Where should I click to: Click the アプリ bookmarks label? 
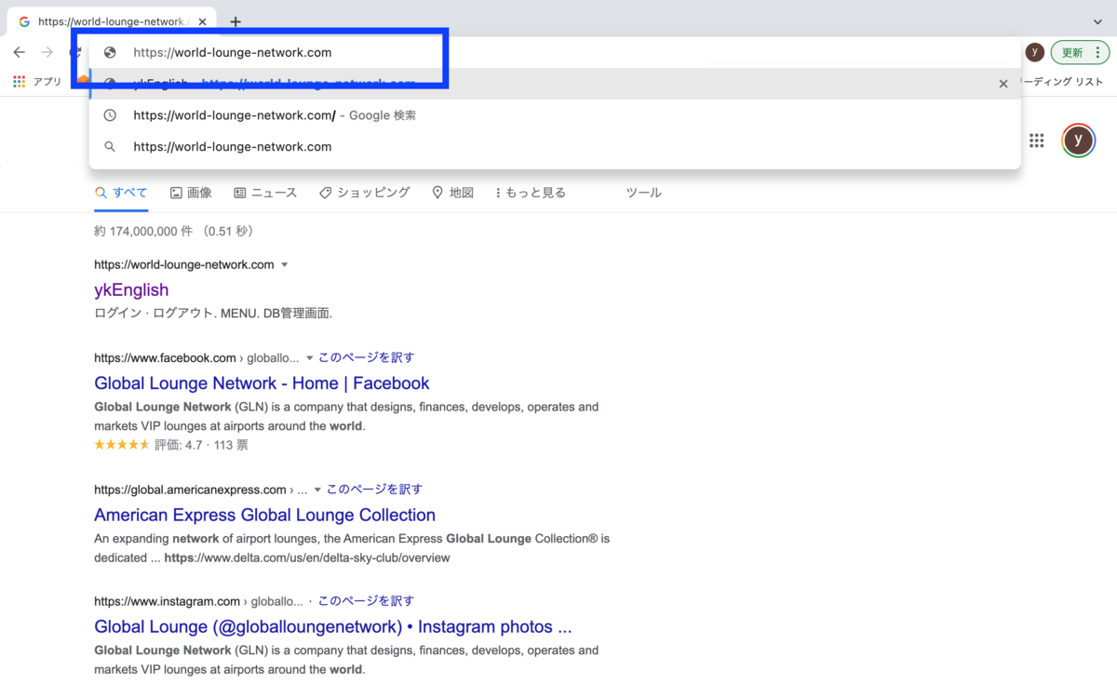pyautogui.click(x=47, y=82)
